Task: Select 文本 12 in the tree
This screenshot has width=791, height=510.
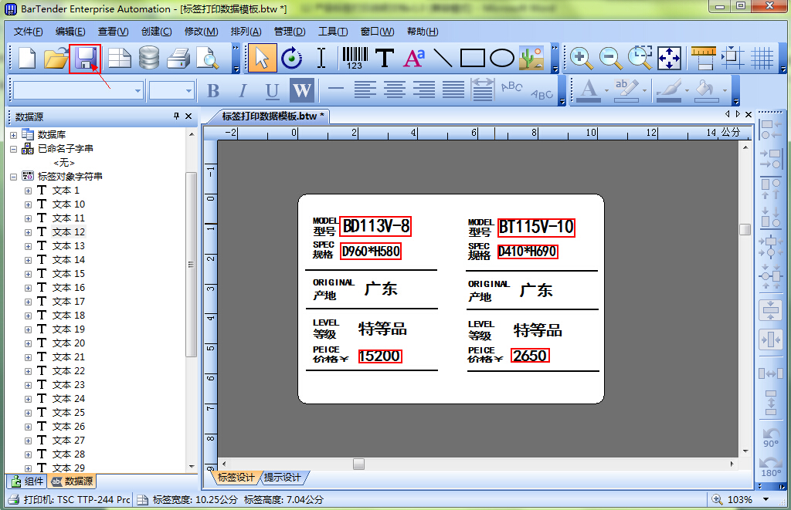Action: (x=68, y=232)
